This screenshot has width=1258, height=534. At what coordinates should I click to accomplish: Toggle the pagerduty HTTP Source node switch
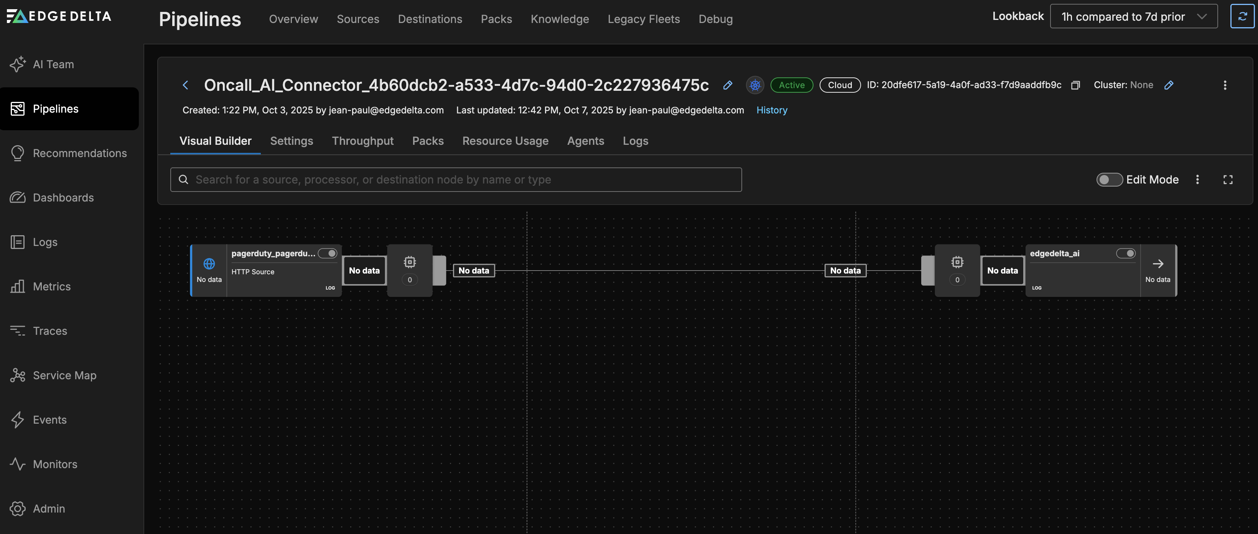(x=327, y=254)
